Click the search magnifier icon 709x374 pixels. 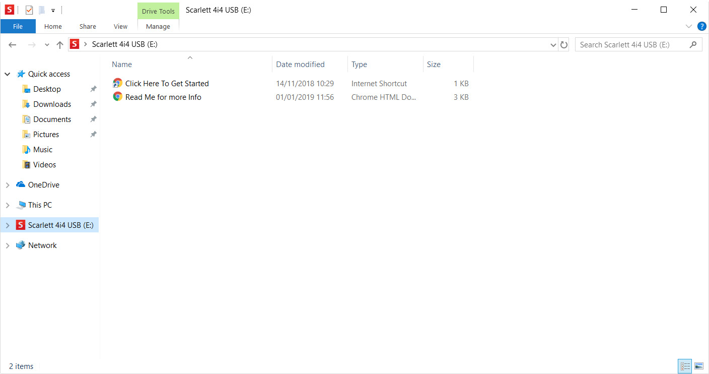(693, 44)
